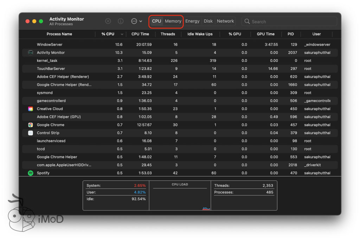Sort by the PID column header

click(x=290, y=34)
